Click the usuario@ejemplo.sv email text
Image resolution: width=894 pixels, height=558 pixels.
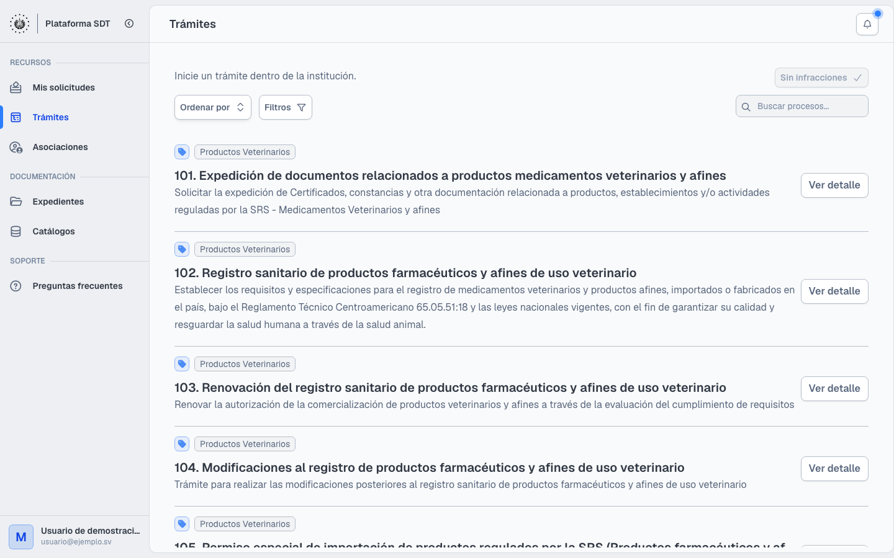76,542
